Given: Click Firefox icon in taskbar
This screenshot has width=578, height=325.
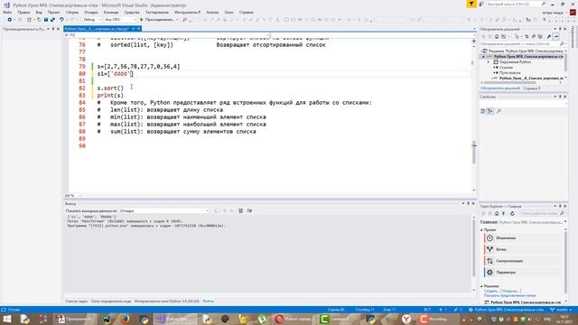Looking at the screenshot, I should point(125,319).
